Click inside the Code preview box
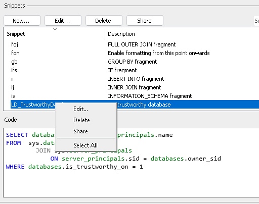This screenshot has width=259, height=204. (168, 182)
